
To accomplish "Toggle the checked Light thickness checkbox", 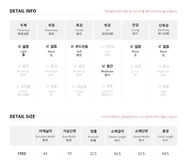I will 20,46.
